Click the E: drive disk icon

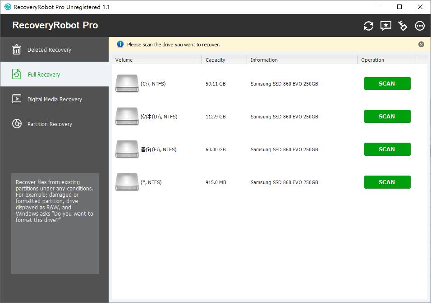pyautogui.click(x=127, y=149)
